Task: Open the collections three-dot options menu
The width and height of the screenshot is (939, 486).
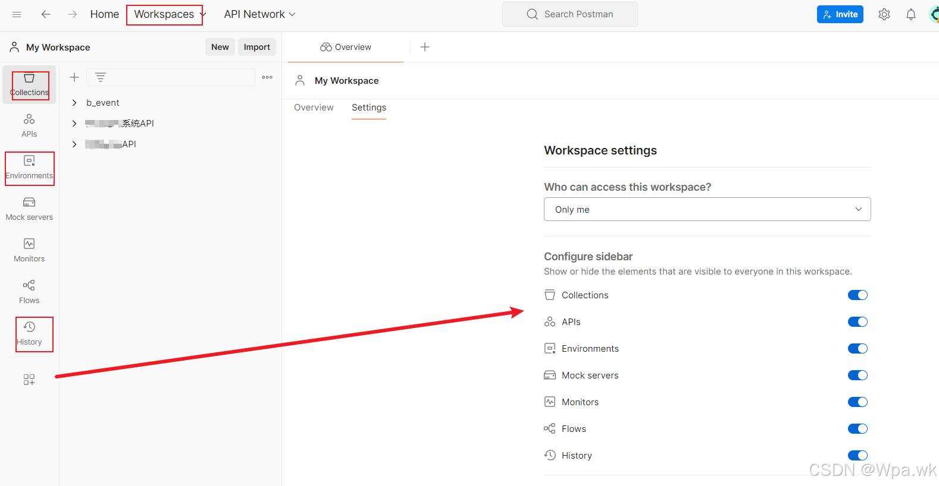Action: 267,77
